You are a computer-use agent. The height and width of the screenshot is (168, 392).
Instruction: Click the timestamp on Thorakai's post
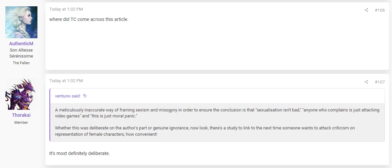click(66, 81)
